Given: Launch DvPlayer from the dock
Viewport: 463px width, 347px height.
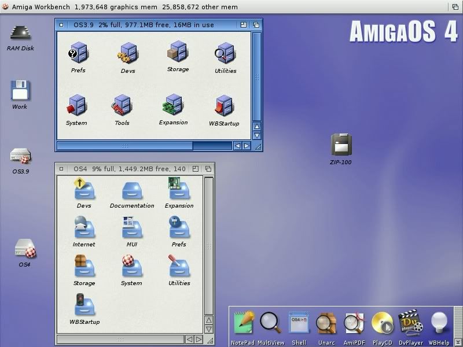Looking at the screenshot, I should [x=411, y=328].
